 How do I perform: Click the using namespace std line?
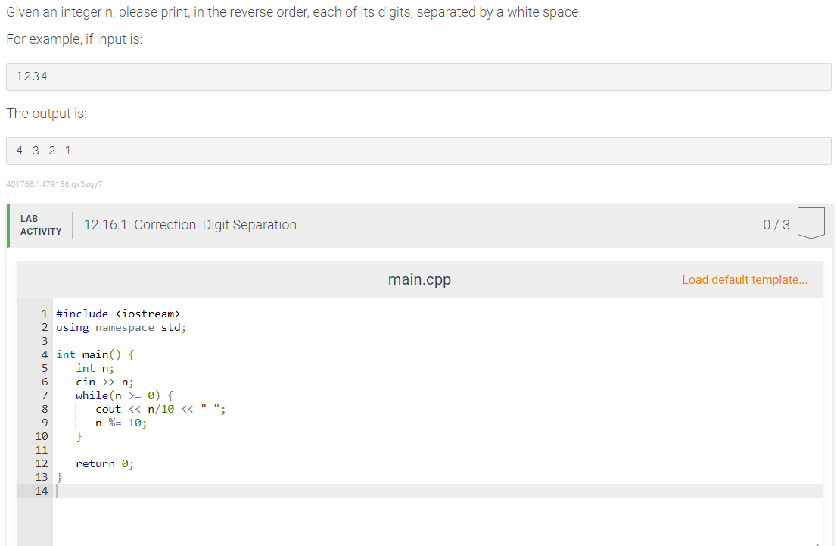[121, 327]
